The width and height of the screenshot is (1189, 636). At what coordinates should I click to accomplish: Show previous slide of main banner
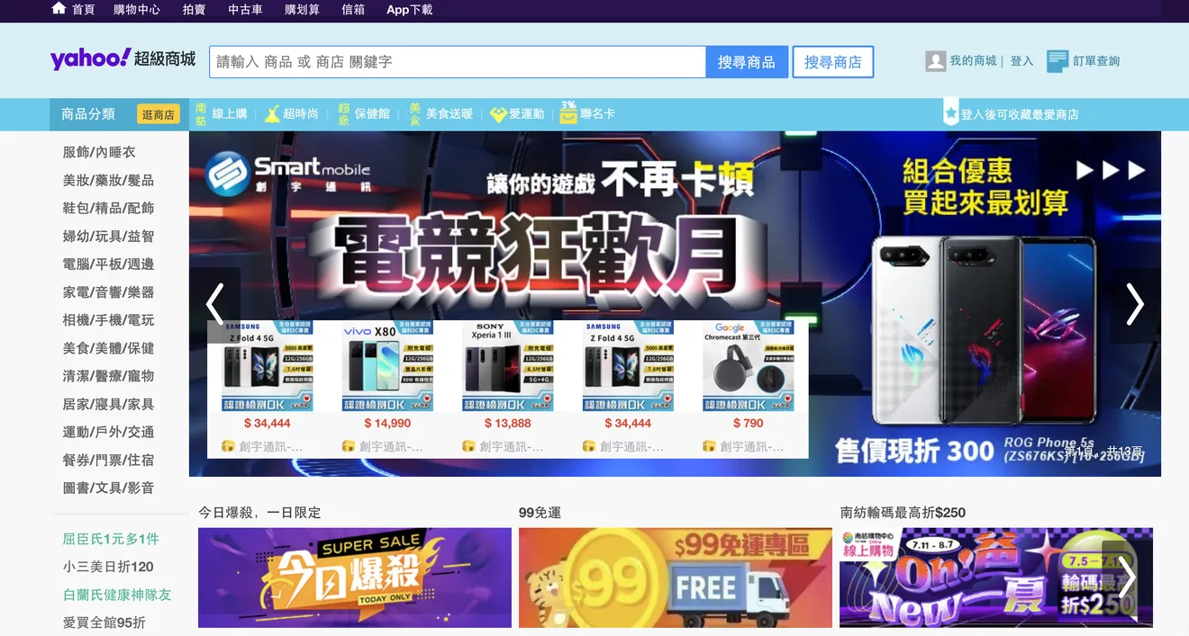tap(214, 304)
